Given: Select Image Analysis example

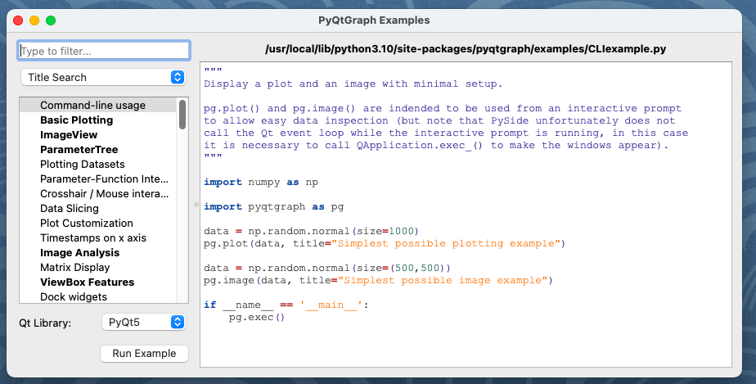Looking at the screenshot, I should 98,253.
